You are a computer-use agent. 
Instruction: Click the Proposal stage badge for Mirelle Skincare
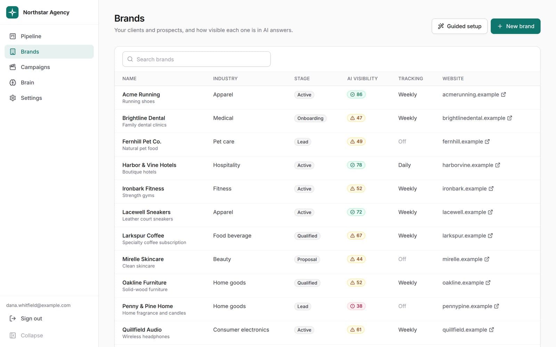307,260
